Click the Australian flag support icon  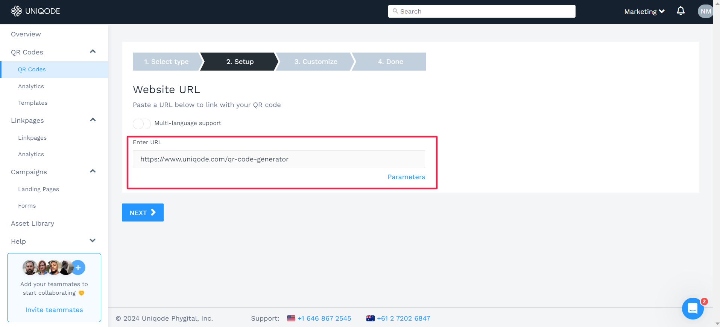tap(371, 318)
